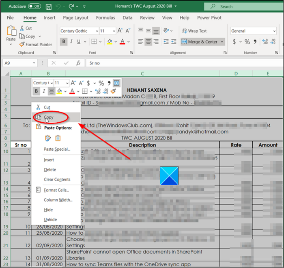Click the Increase Font Size icon in ribbon
This screenshot has height=268, width=284.
(x=120, y=31)
